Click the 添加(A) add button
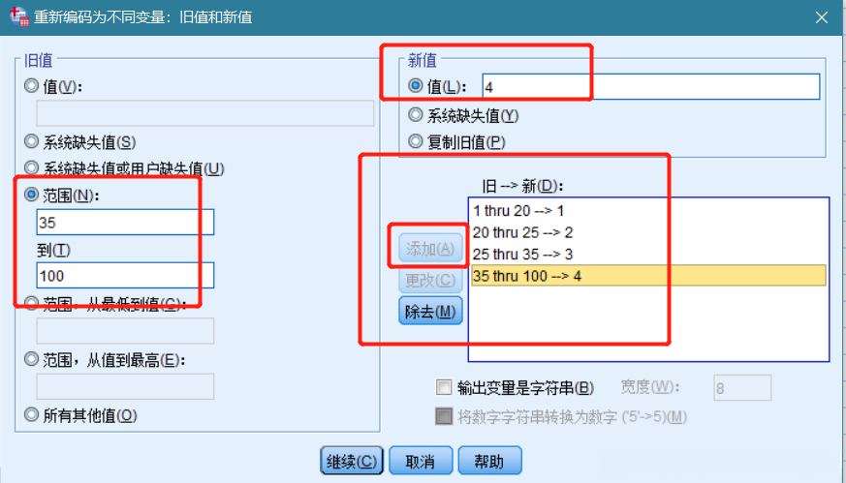This screenshot has height=483, width=846. coord(430,249)
